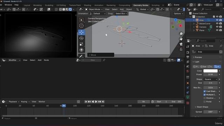Image resolution: width=224 pixels, height=126 pixels.
Task: Select the Move tool in viewport toolbar
Action: click(82, 32)
